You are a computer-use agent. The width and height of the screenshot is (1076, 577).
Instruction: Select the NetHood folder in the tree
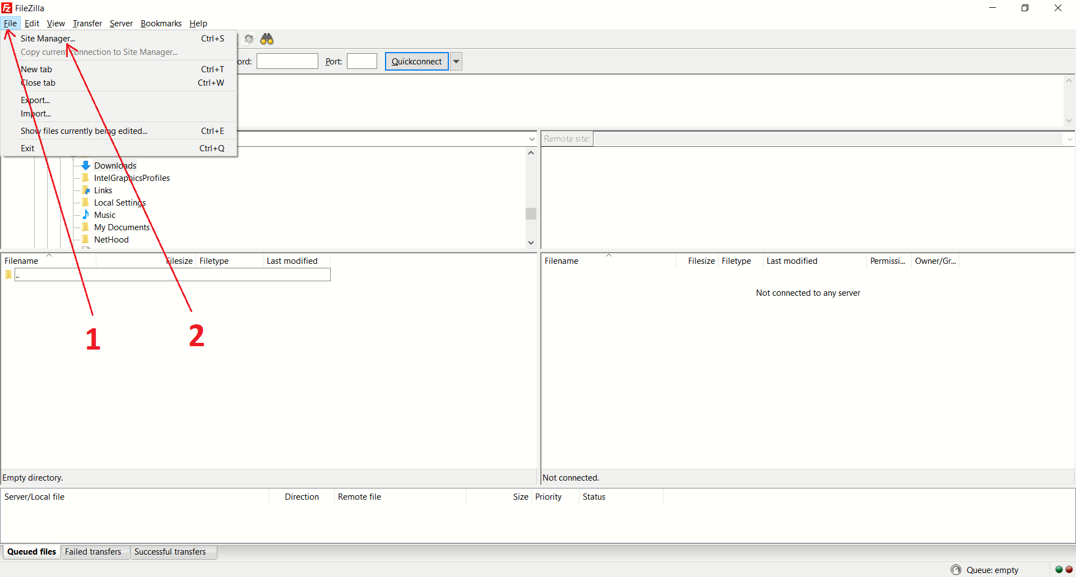pos(111,240)
